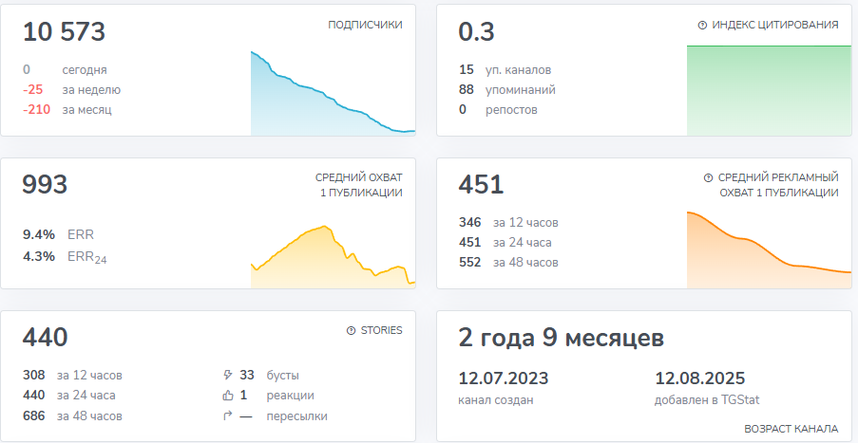Click help icon beside Средний рекламный охват
The height and width of the screenshot is (443, 858).
708,178
